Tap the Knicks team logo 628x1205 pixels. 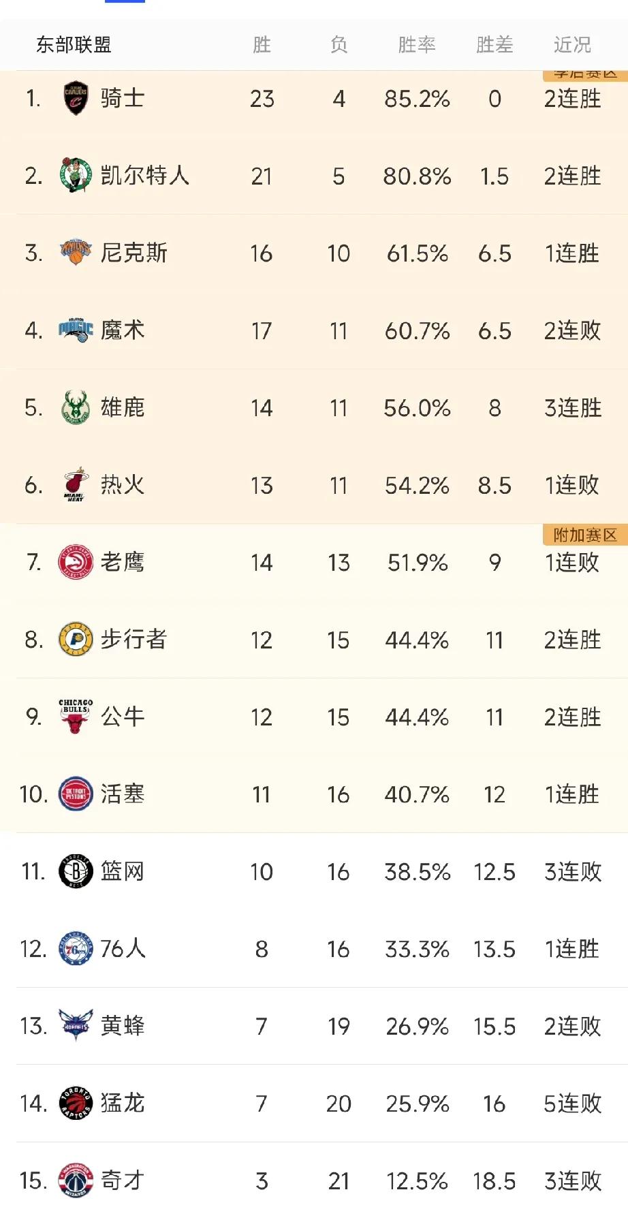(x=76, y=253)
